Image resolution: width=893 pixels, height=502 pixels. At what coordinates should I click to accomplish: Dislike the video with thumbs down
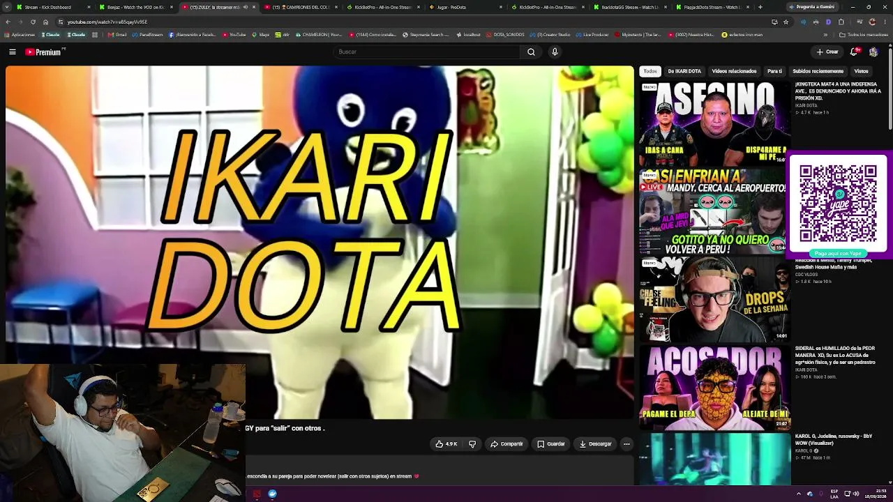472,443
